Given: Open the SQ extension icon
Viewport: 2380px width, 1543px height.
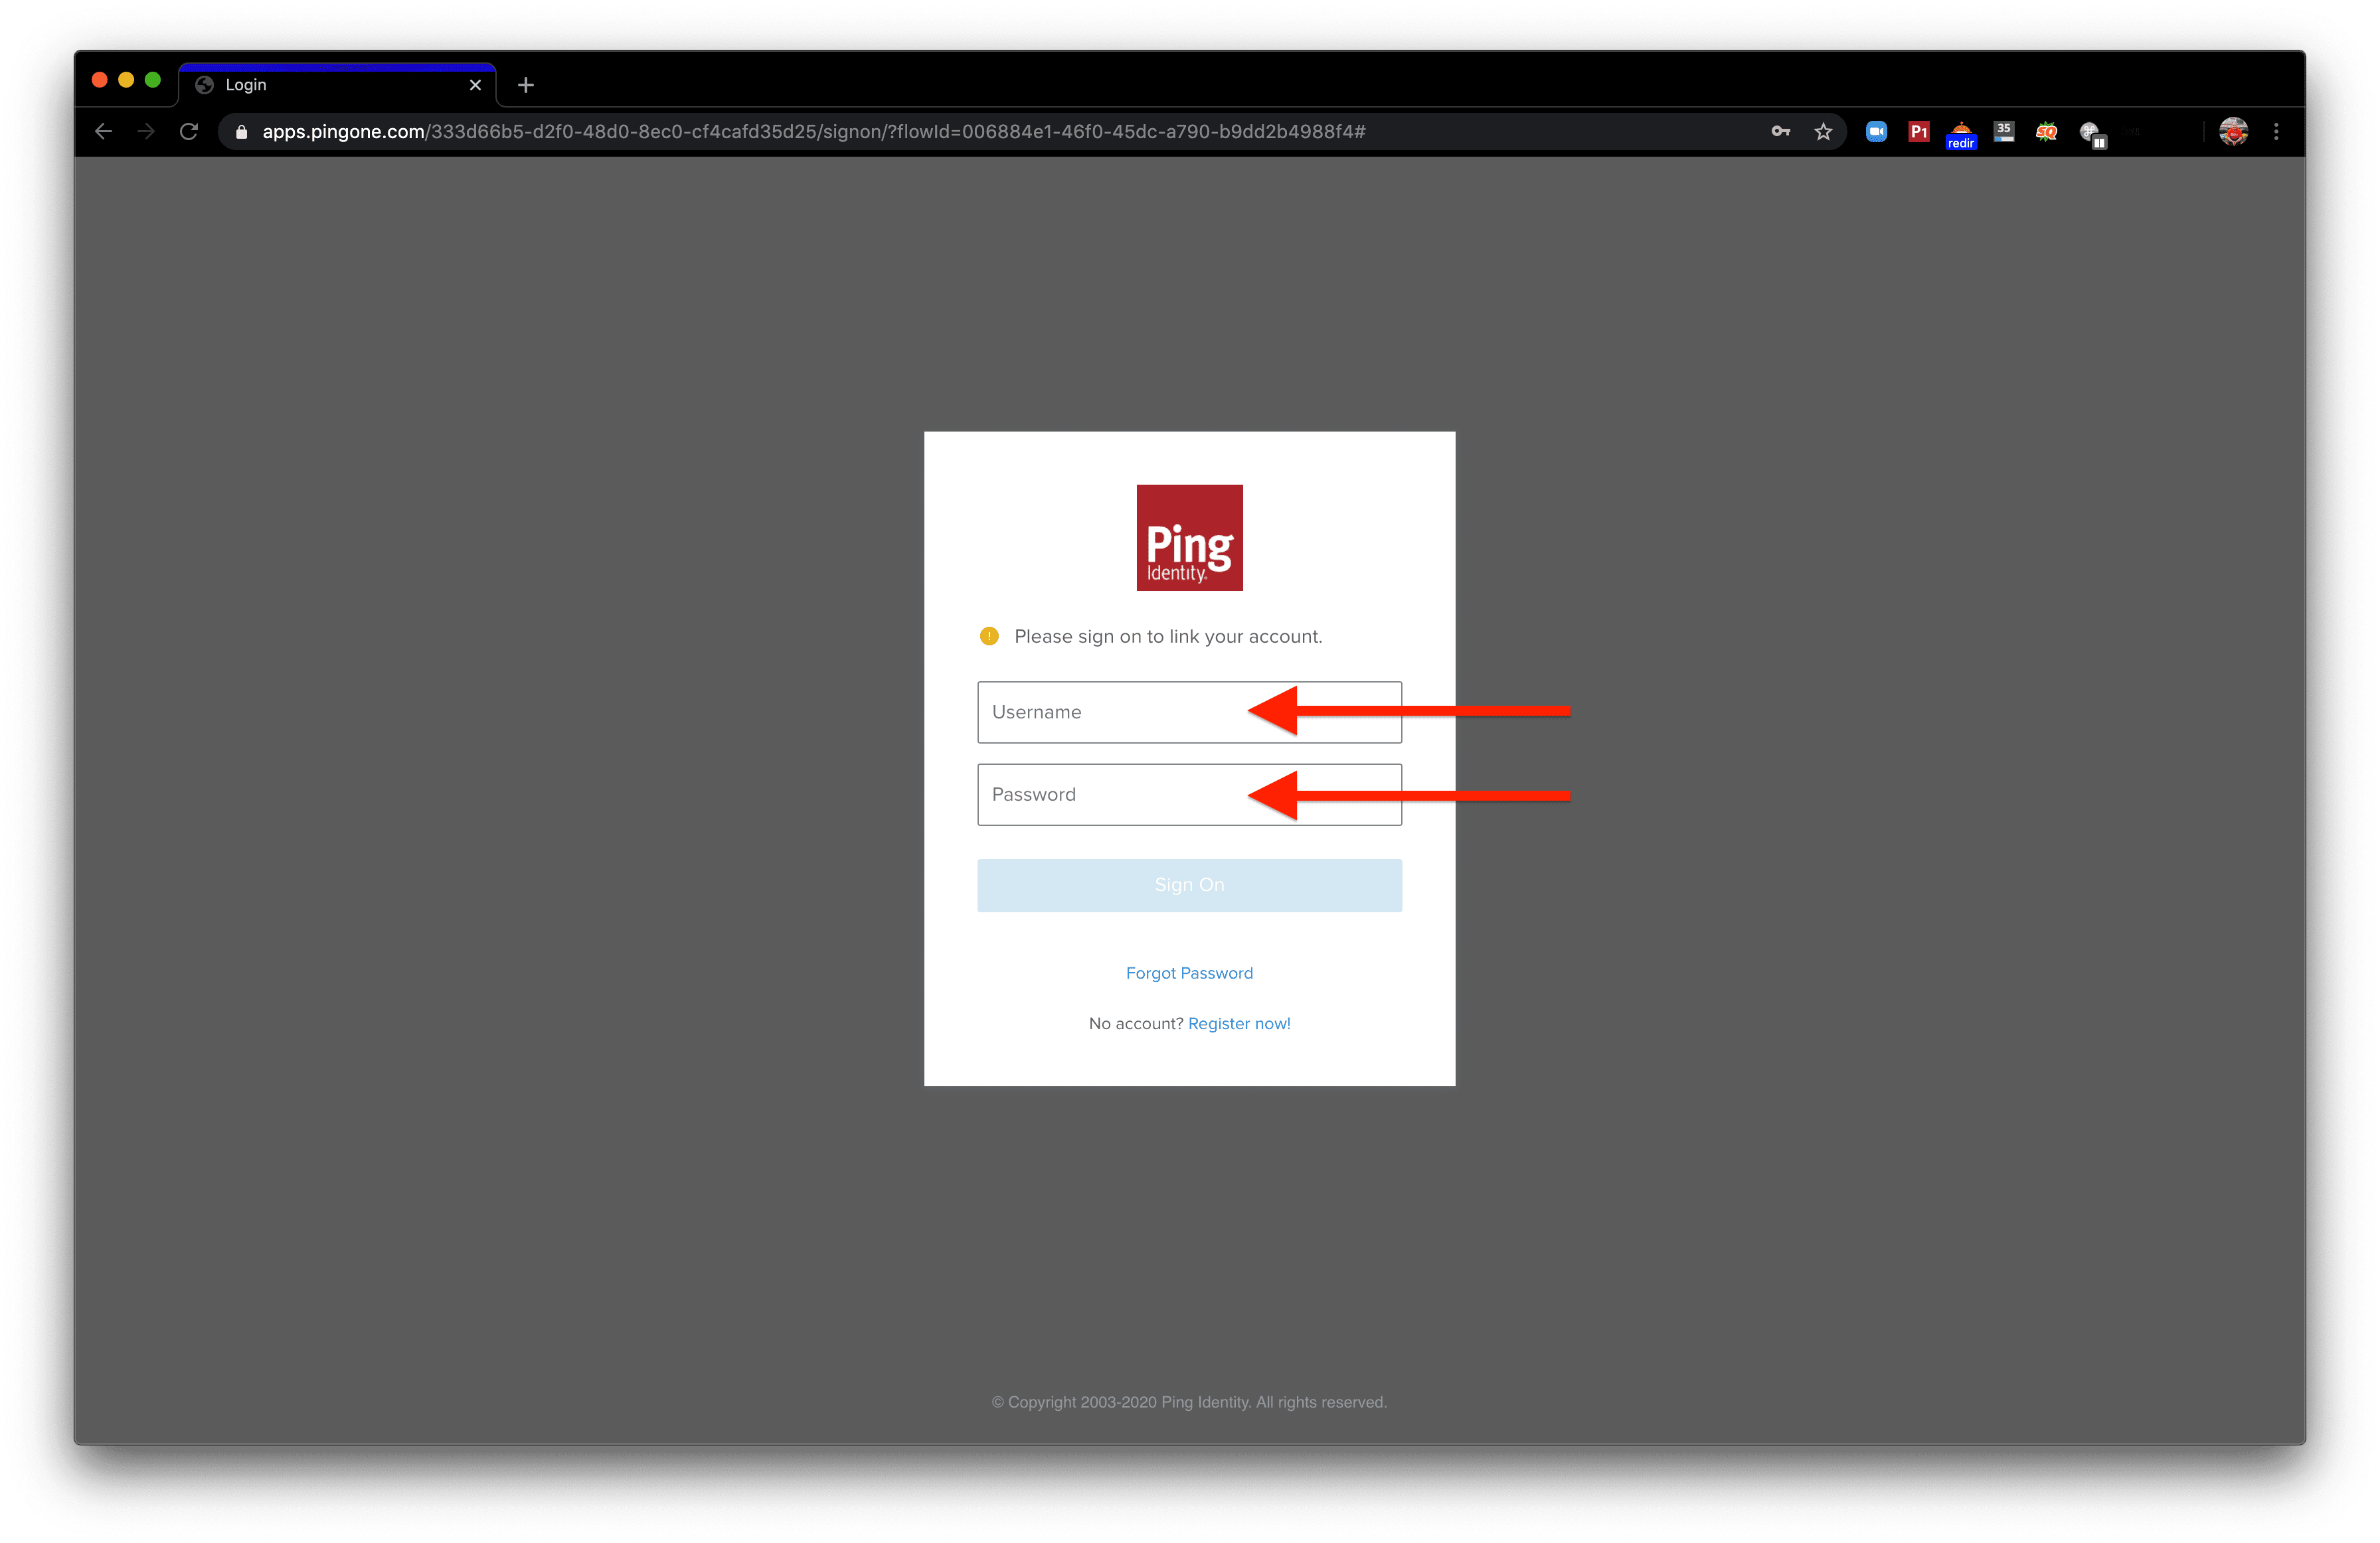Looking at the screenshot, I should click(x=2046, y=132).
